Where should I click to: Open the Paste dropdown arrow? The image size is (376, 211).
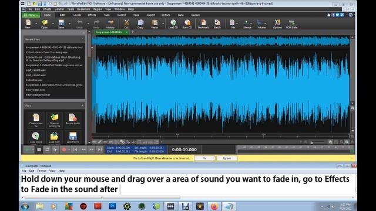coord(163,23)
